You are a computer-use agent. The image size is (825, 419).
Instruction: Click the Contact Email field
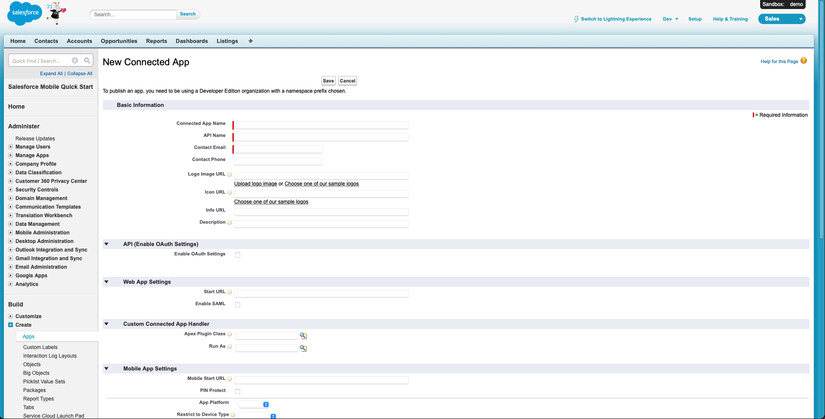coord(278,149)
